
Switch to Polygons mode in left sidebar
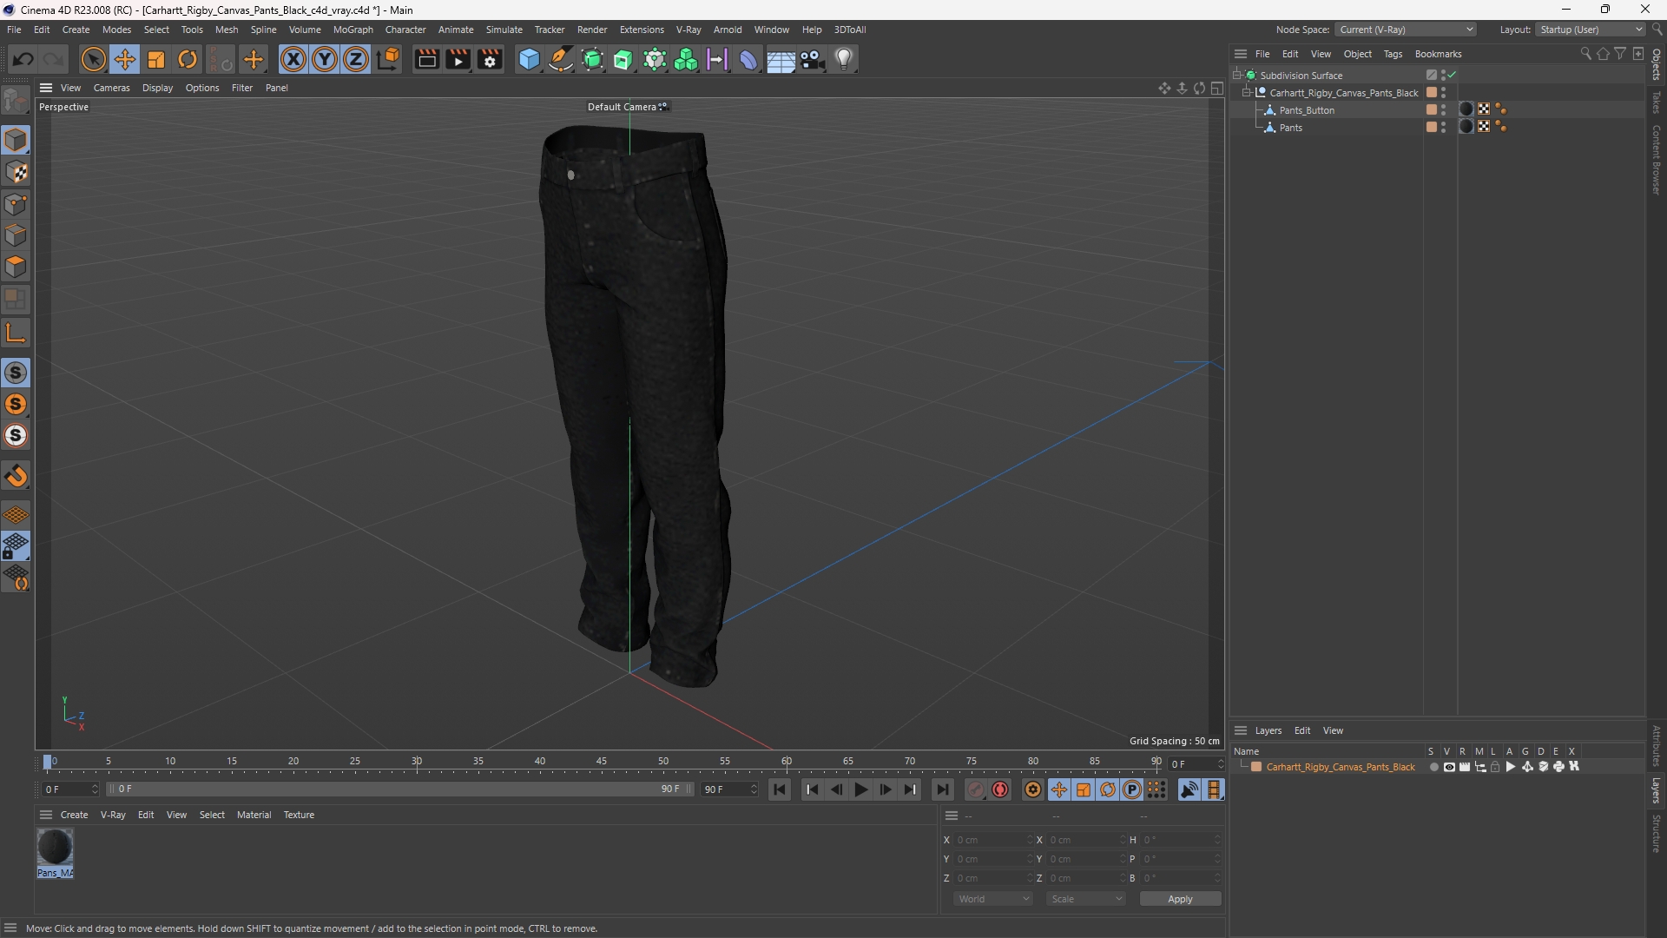pos(16,268)
